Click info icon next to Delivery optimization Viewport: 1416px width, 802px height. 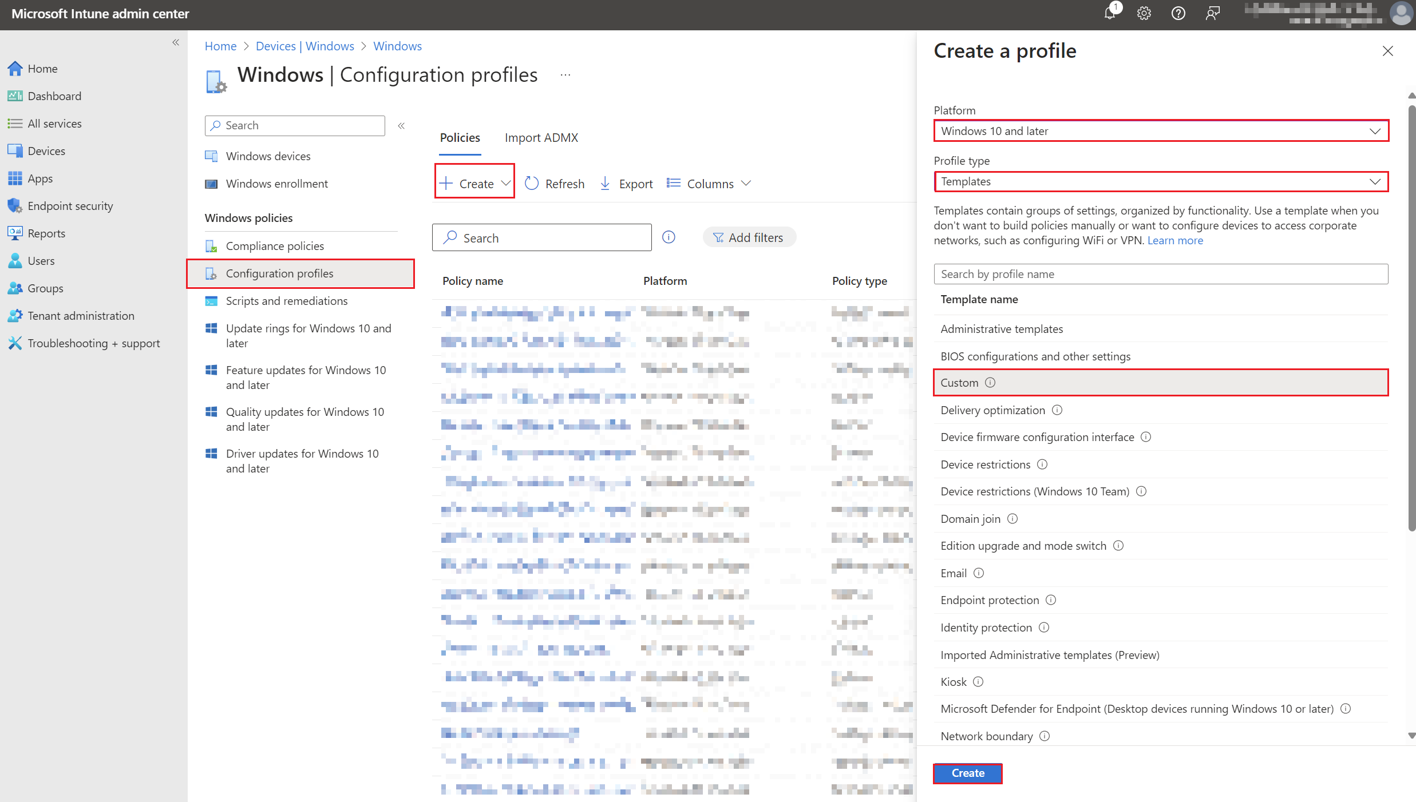tap(1057, 410)
